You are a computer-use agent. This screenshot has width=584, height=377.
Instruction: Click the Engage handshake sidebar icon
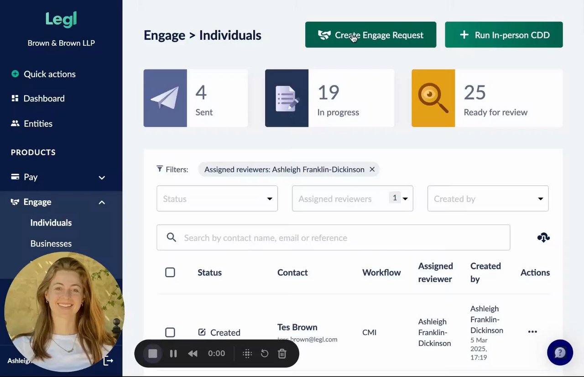point(15,202)
